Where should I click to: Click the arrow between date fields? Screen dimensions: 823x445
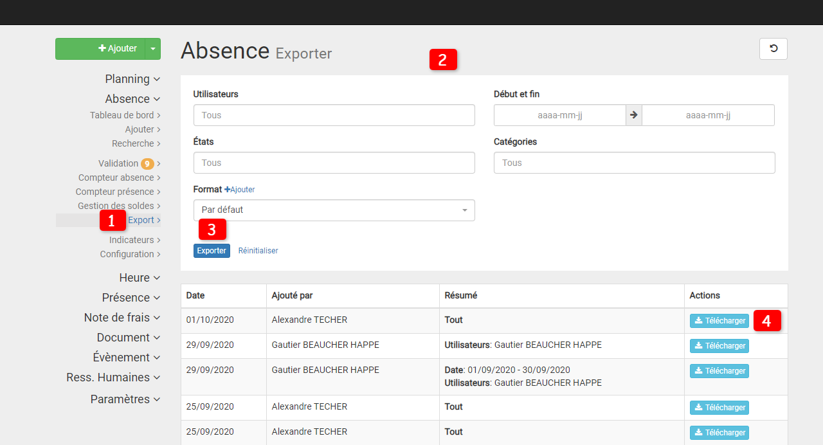pos(634,115)
